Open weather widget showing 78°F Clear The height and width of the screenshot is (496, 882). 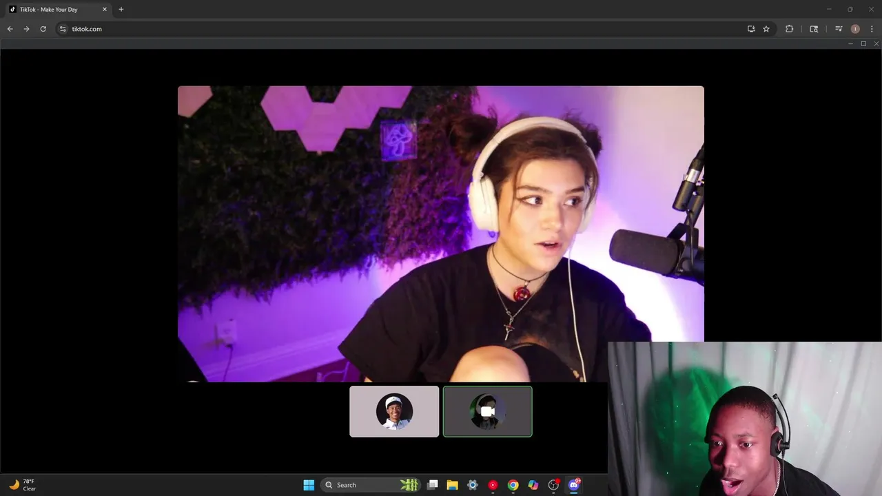tap(22, 485)
